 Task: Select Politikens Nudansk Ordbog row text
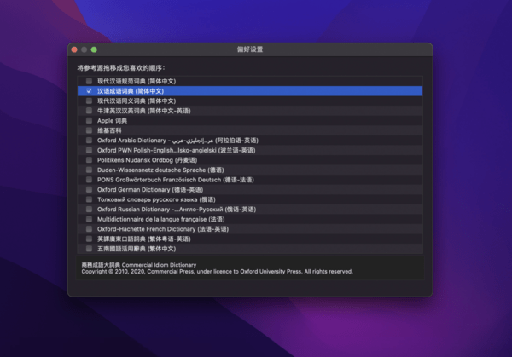[148, 160]
